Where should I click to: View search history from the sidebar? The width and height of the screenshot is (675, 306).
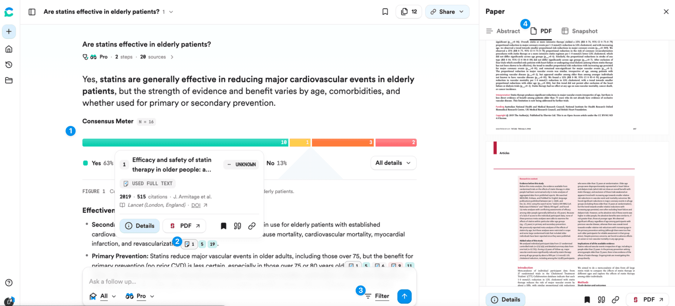tap(9, 65)
